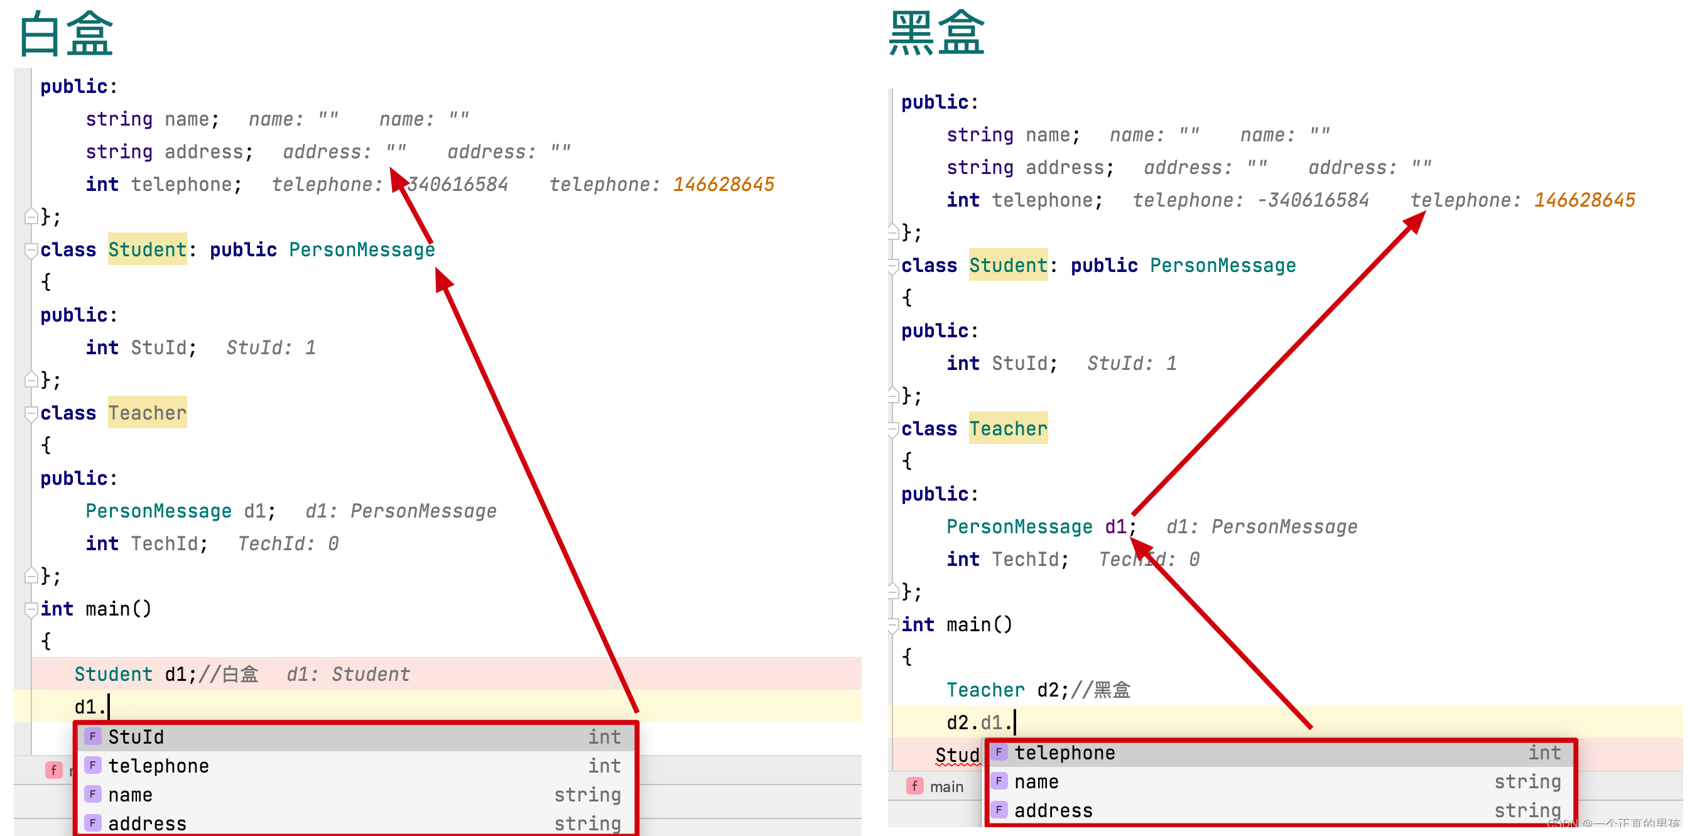Choose name string suggestion in 白盒 popup
The height and width of the screenshot is (836, 1690).
click(355, 795)
